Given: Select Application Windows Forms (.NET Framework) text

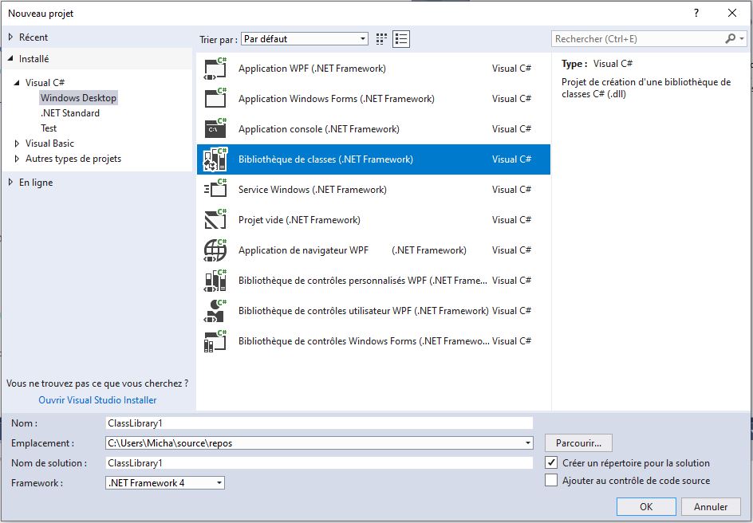Looking at the screenshot, I should pyautogui.click(x=336, y=99).
